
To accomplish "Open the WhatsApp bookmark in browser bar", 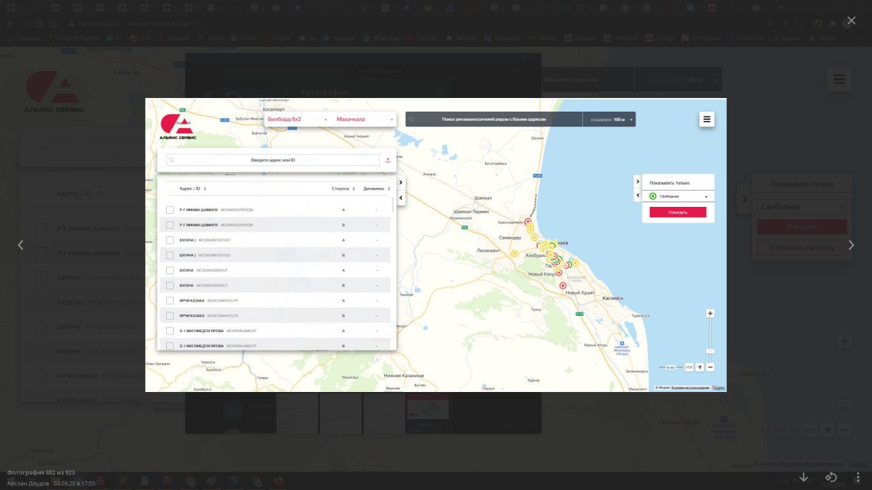I will (x=381, y=38).
